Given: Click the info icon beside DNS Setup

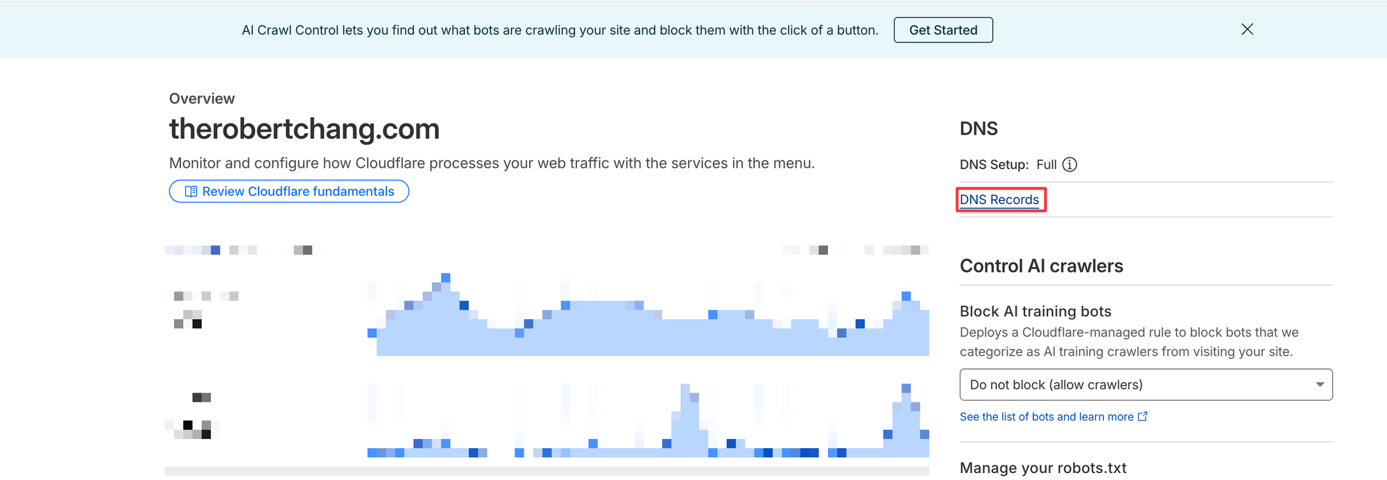Looking at the screenshot, I should (1070, 164).
